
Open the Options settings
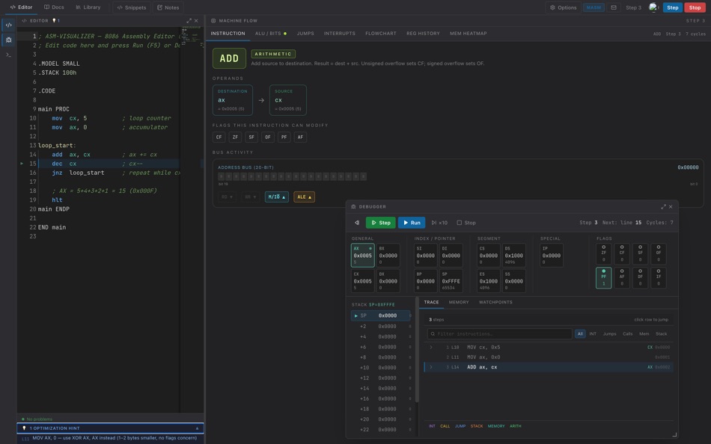tap(563, 7)
